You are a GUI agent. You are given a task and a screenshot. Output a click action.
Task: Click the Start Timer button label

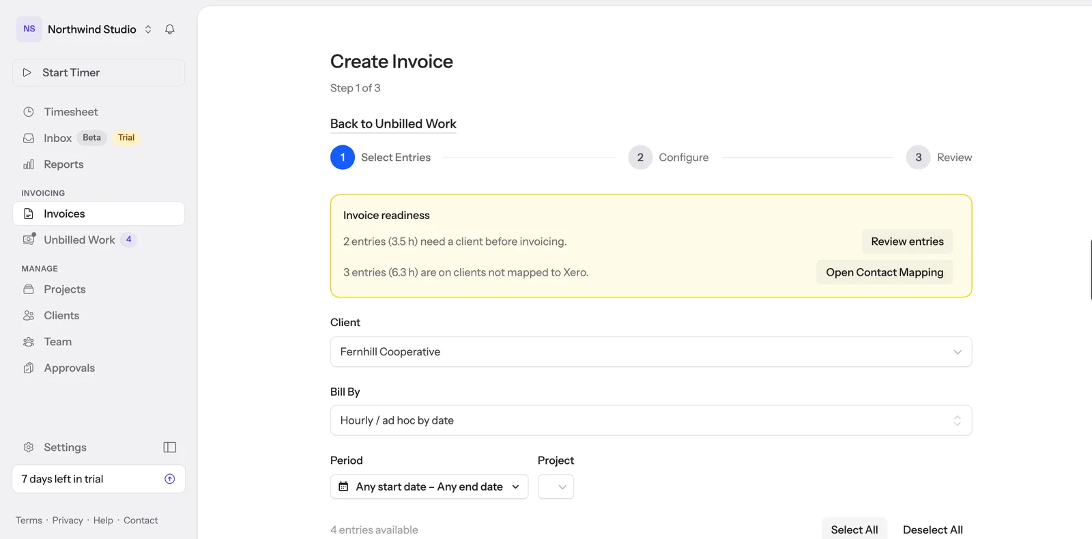point(71,72)
